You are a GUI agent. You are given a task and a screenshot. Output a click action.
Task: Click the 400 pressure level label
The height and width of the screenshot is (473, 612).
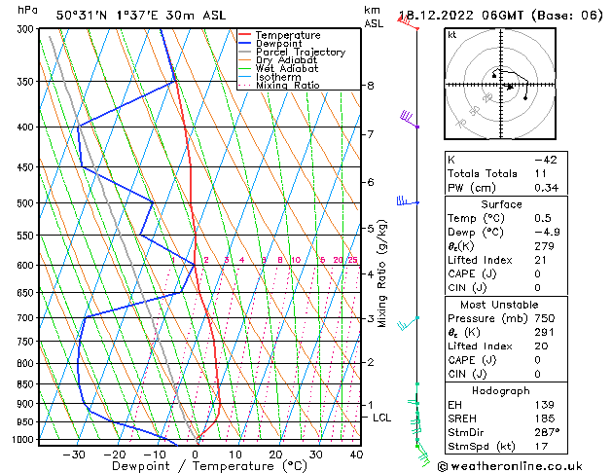point(27,127)
